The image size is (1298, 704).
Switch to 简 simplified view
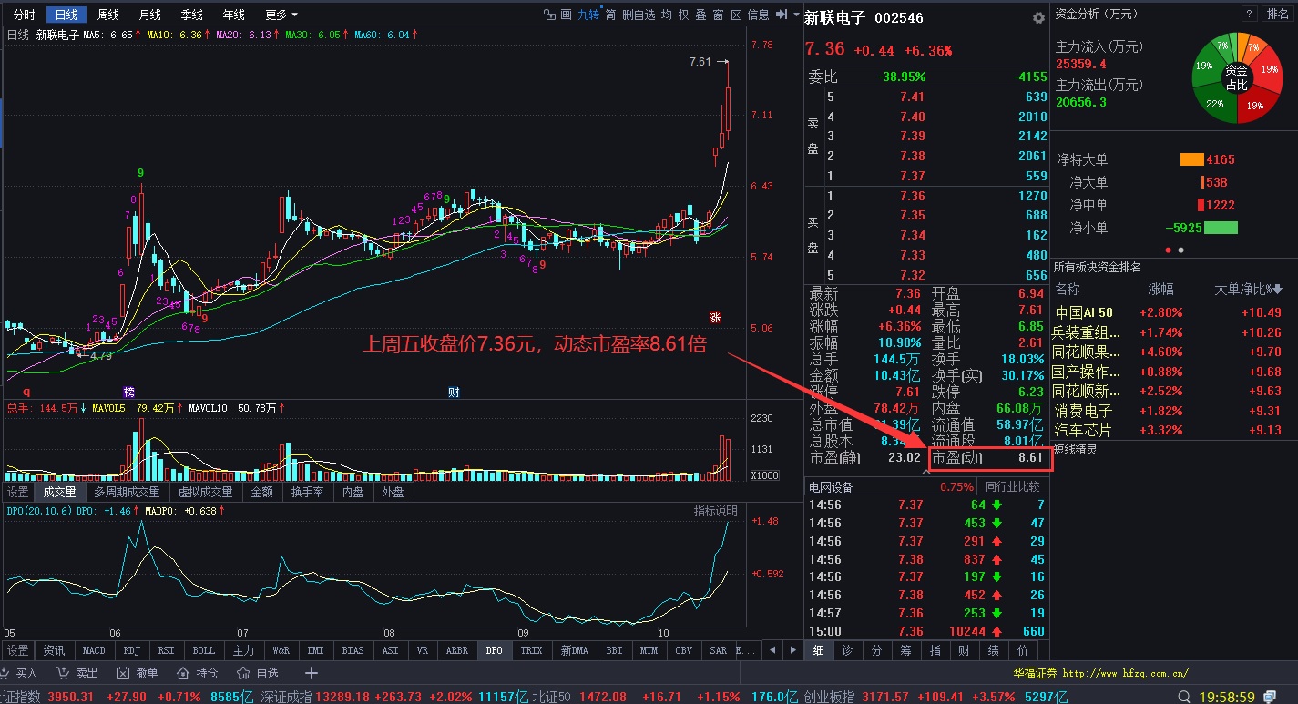pos(610,15)
